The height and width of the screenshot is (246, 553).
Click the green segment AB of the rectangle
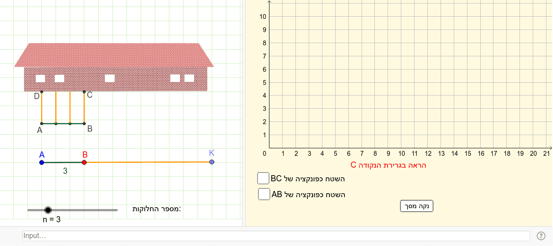click(63, 124)
